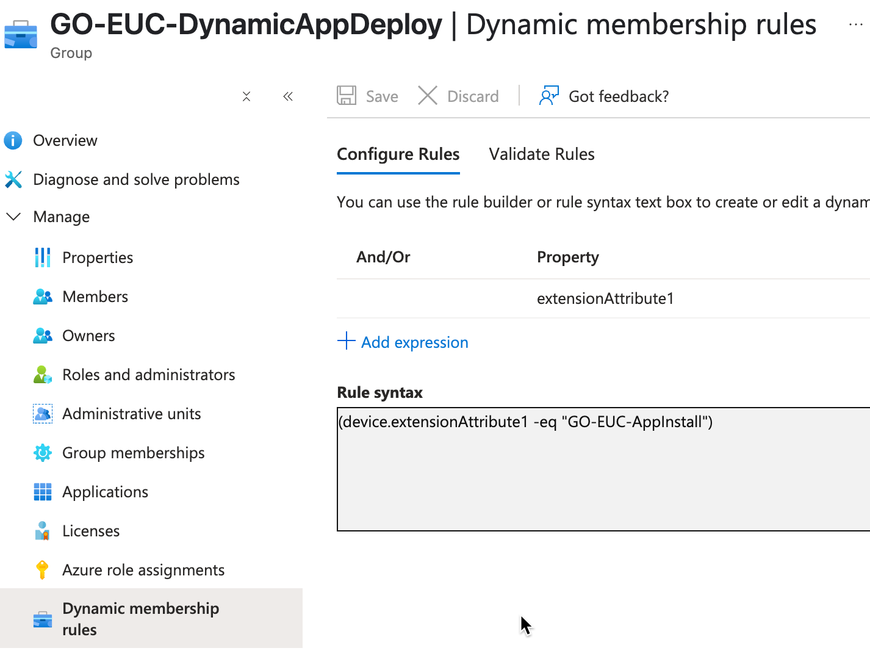Click the Manage section label
The width and height of the screenshot is (870, 659).
tap(62, 217)
